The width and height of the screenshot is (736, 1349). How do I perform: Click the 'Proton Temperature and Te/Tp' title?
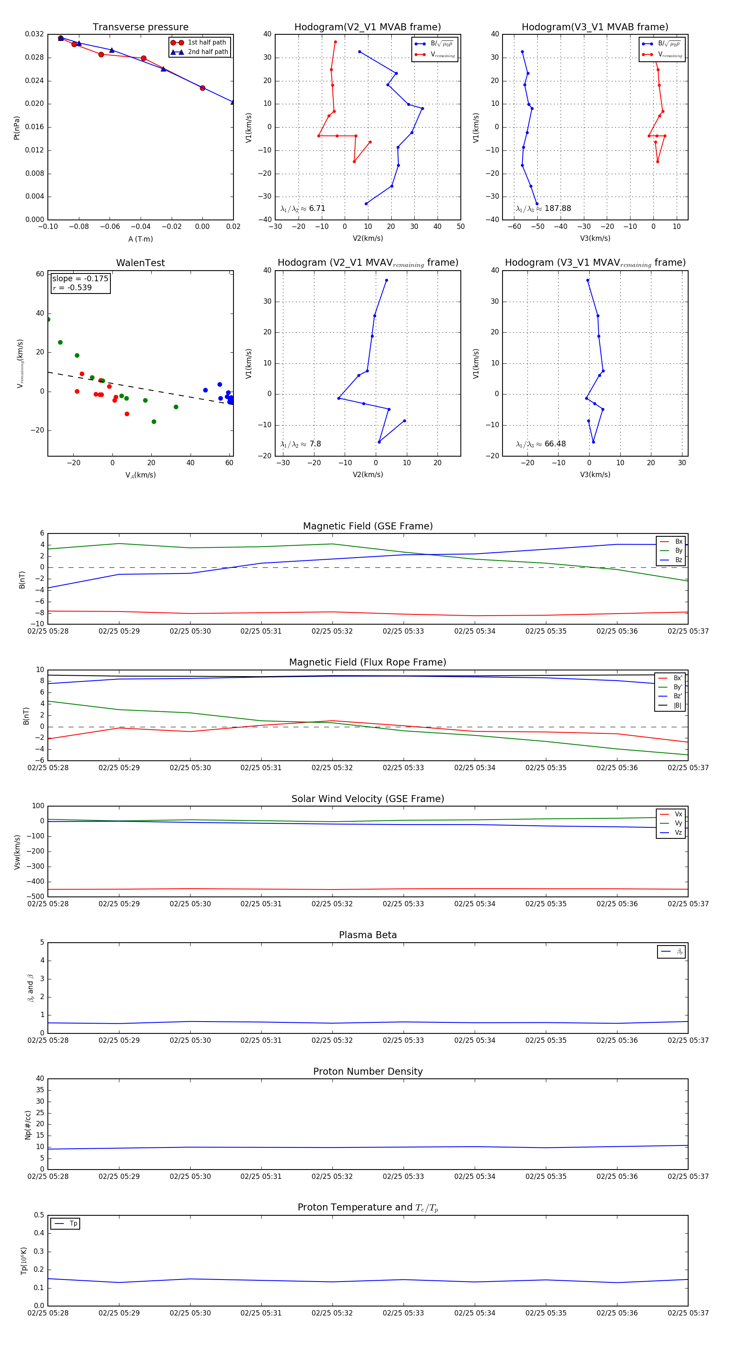pyautogui.click(x=368, y=1208)
